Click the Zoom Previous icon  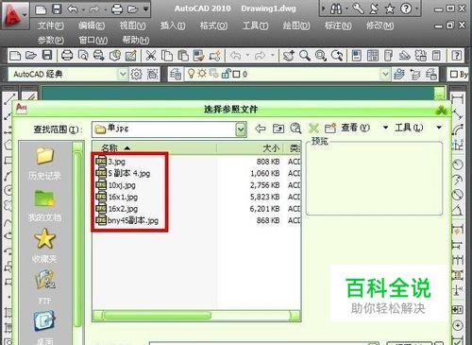[x=336, y=56]
